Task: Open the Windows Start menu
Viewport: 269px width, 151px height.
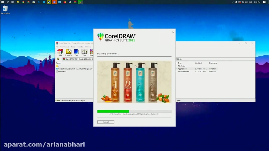Action: point(2,2)
